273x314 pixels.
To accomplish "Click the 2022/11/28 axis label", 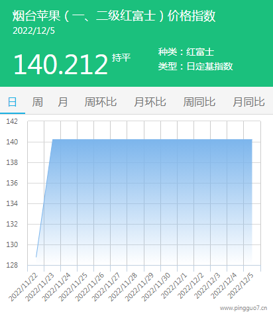I will (x=123, y=288).
